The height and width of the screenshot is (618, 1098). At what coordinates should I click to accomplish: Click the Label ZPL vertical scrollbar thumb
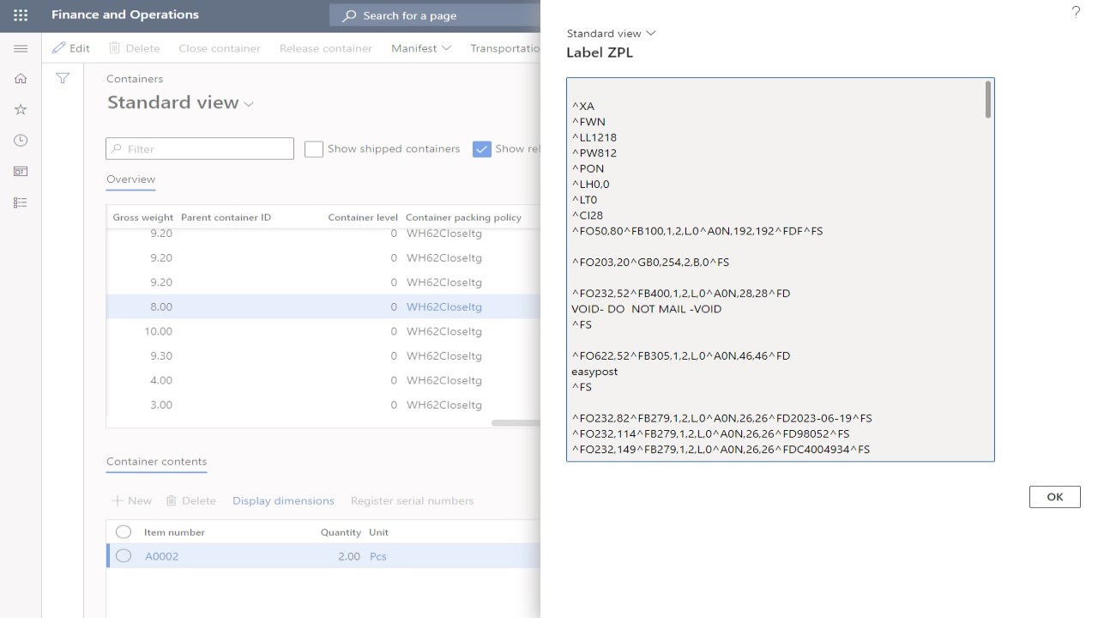point(988,99)
